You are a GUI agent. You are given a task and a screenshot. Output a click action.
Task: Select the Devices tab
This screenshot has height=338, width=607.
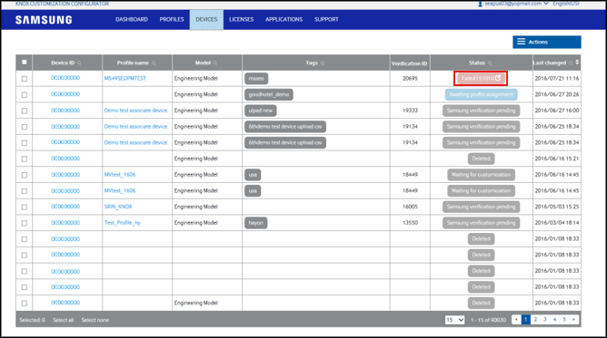(x=206, y=19)
